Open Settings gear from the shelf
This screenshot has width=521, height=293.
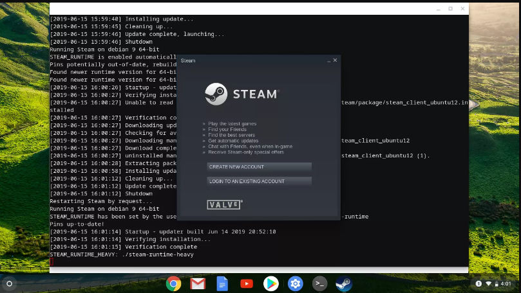tap(296, 284)
